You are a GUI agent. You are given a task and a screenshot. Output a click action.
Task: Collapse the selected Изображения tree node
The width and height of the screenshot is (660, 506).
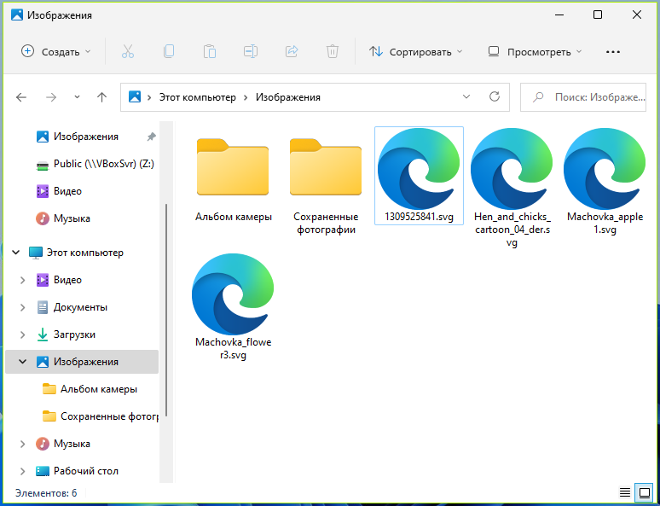[23, 362]
